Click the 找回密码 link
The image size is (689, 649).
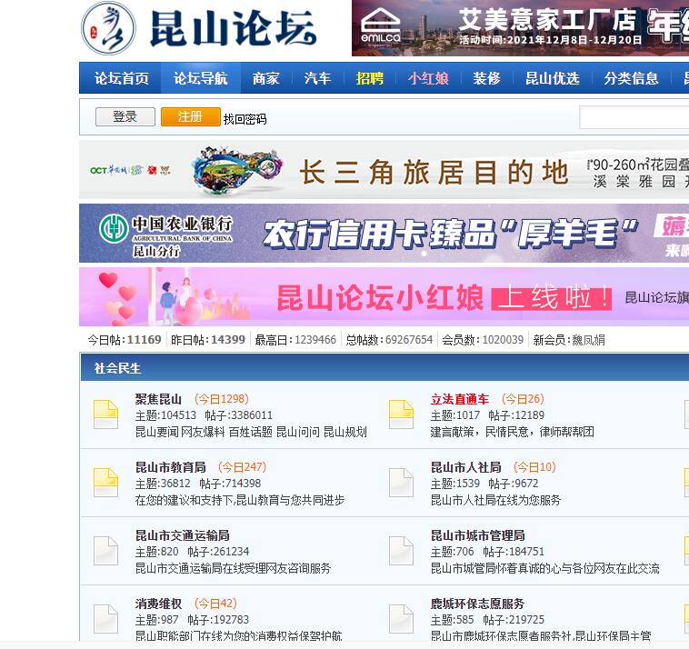245,119
